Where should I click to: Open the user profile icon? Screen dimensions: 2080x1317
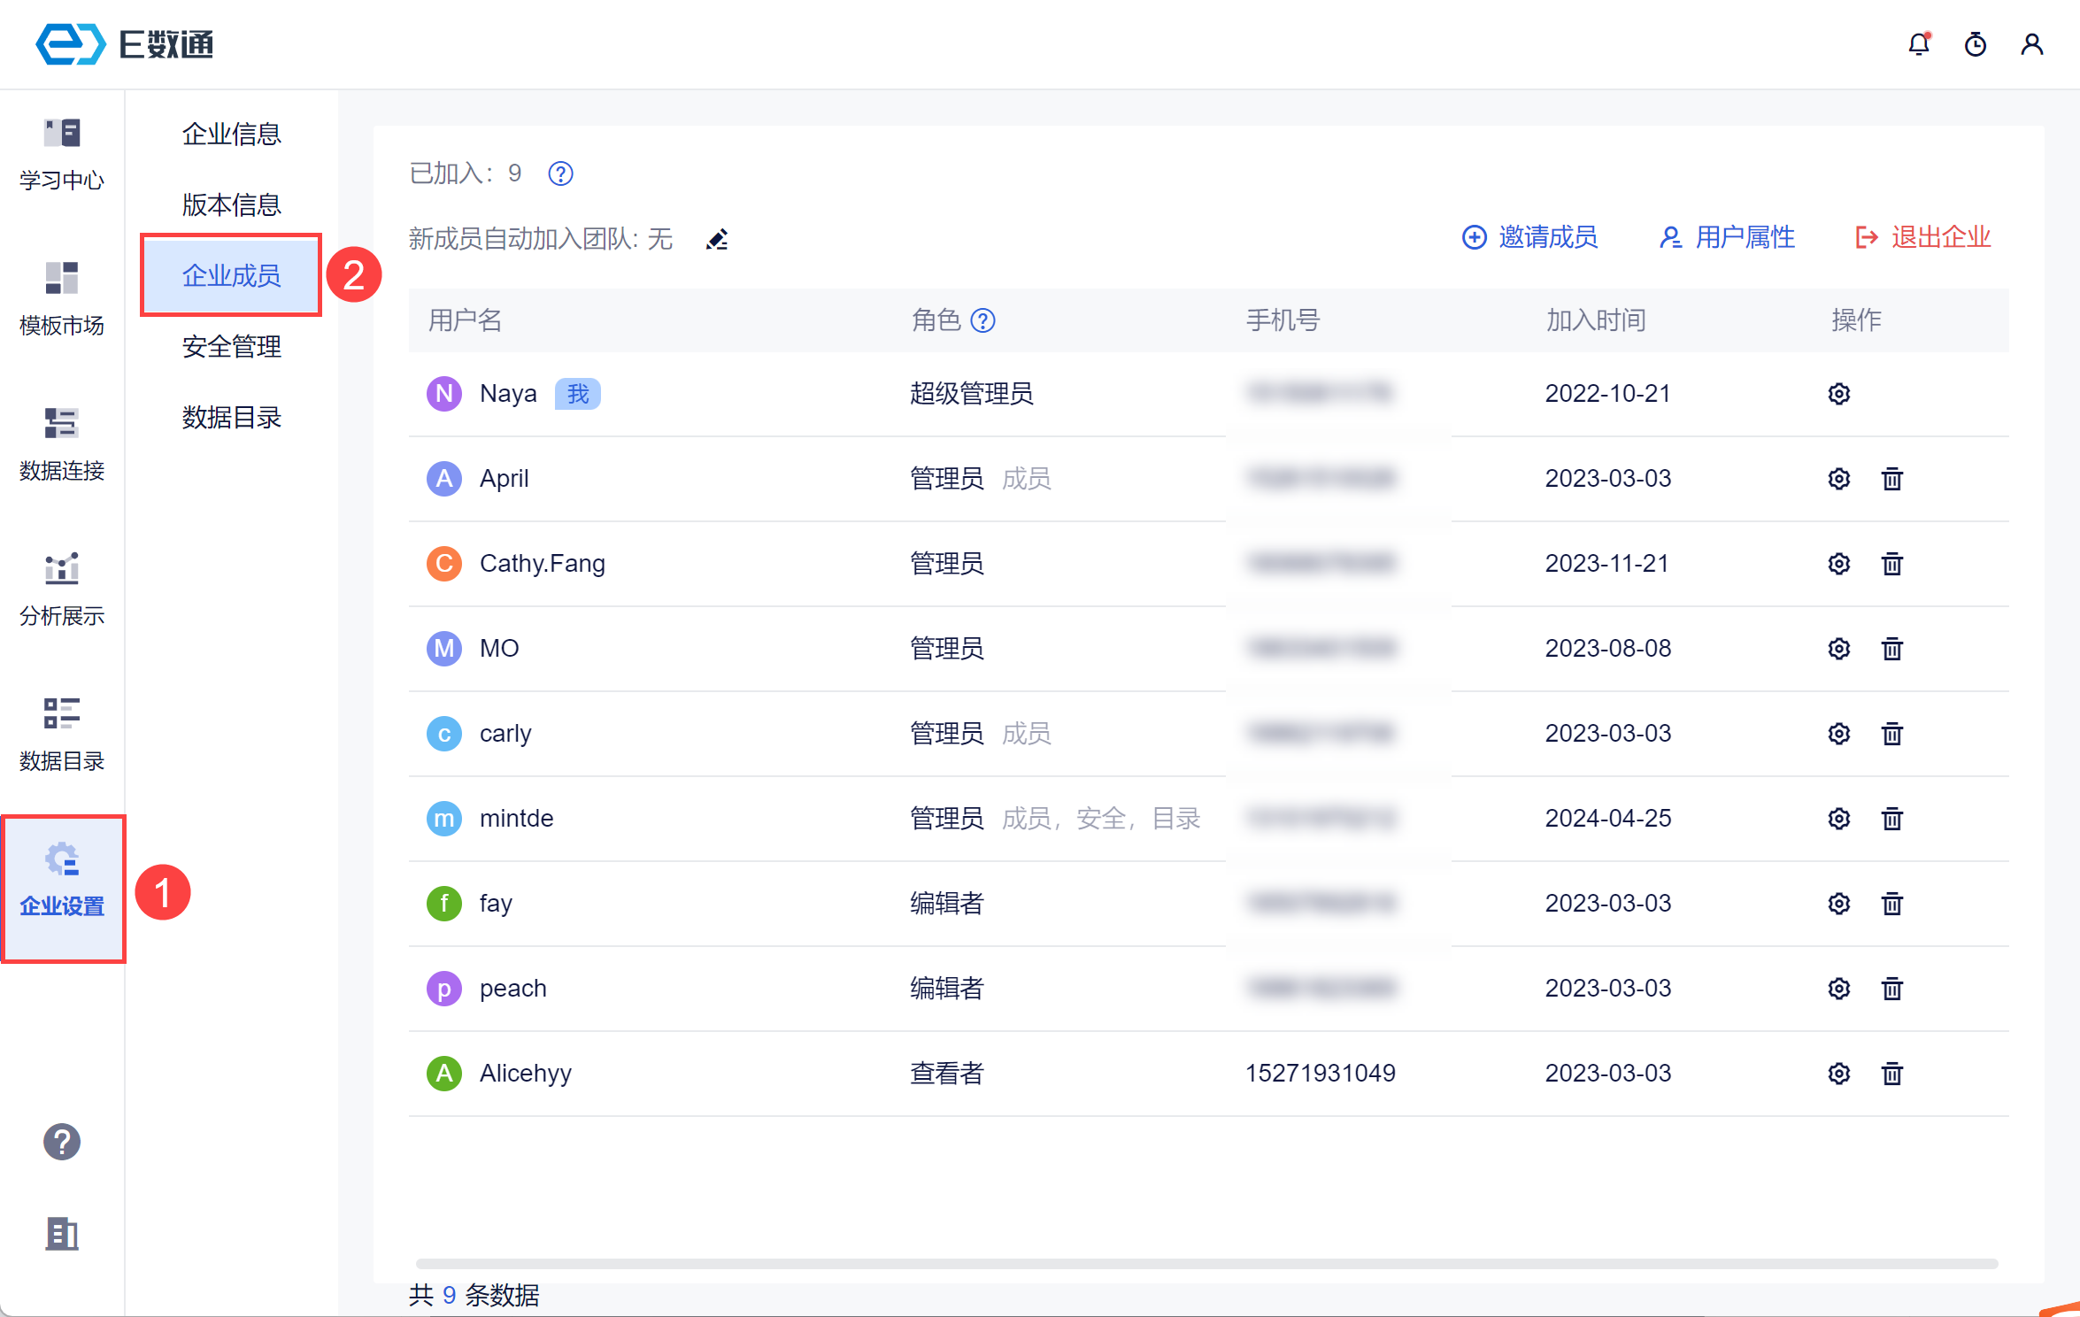click(x=2031, y=44)
